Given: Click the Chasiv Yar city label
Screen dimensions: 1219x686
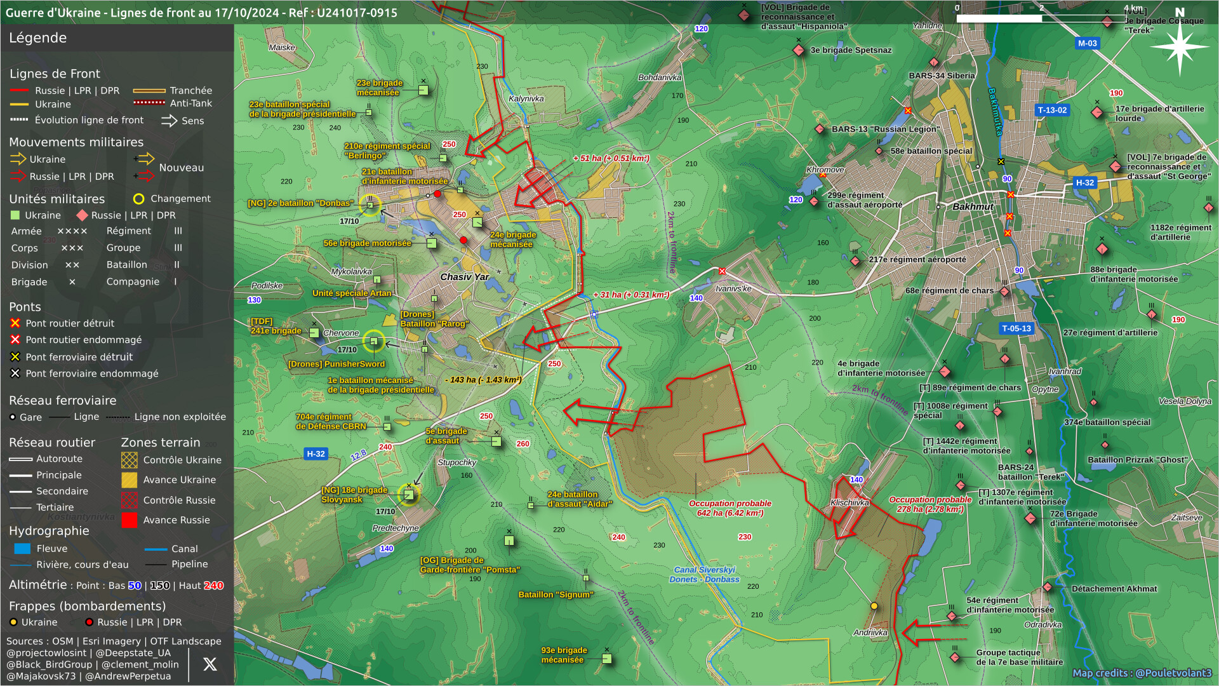Looking at the screenshot, I should pyautogui.click(x=464, y=277).
